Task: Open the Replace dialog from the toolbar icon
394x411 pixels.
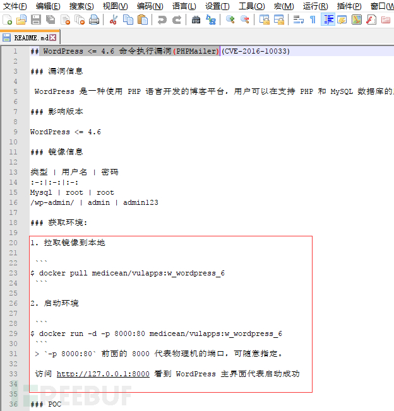Action: tap(211, 20)
